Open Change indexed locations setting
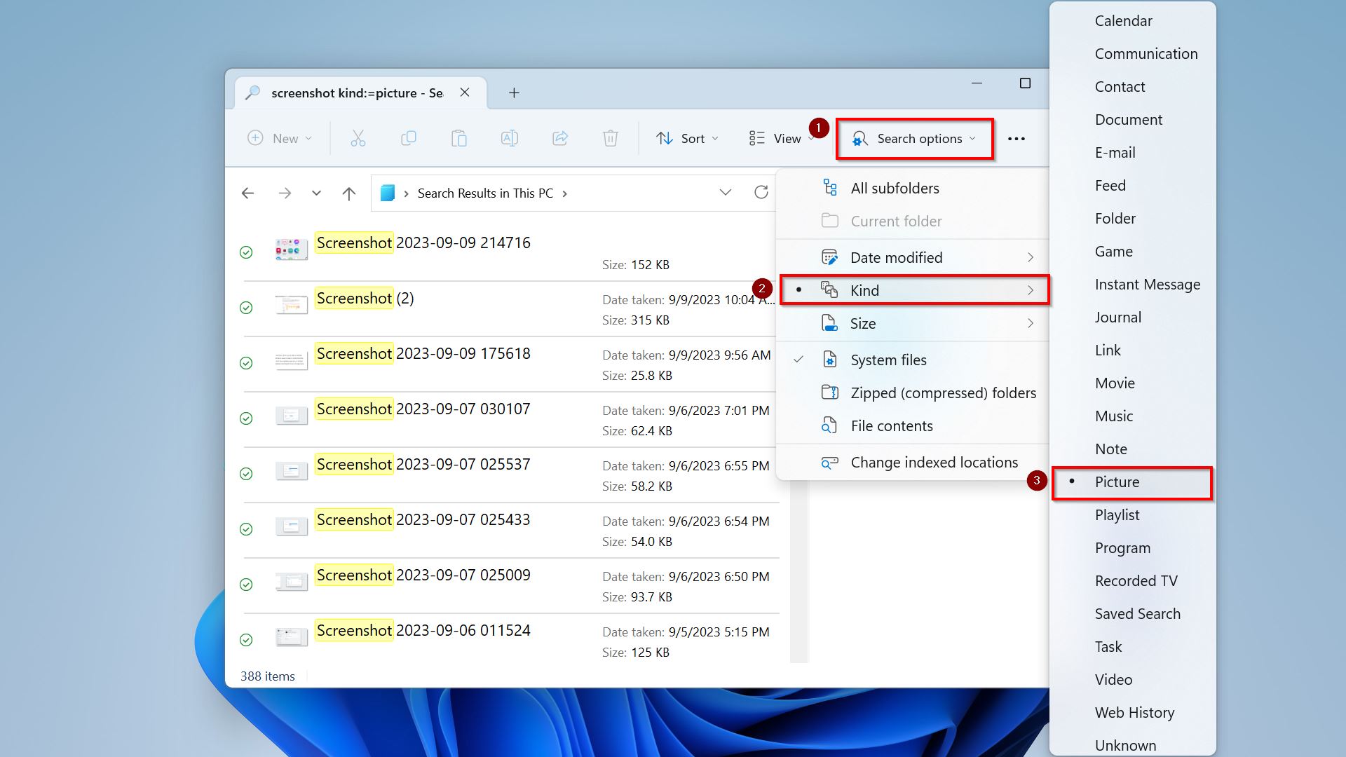Screen dimensions: 1346x757 [x=934, y=461]
